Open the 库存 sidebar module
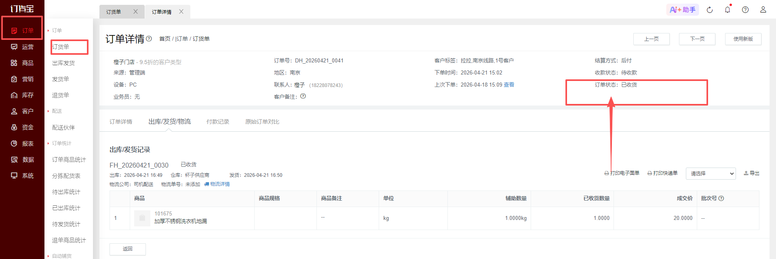 22,95
